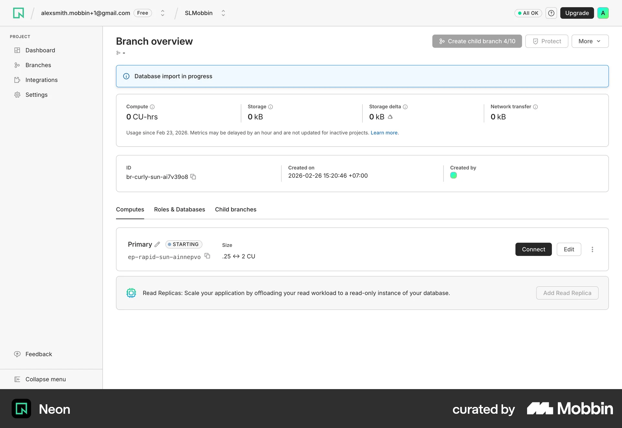The image size is (622, 428).
Task: Click the branch ID text br-curly-sun-ai7v39o8
Action: point(157,177)
